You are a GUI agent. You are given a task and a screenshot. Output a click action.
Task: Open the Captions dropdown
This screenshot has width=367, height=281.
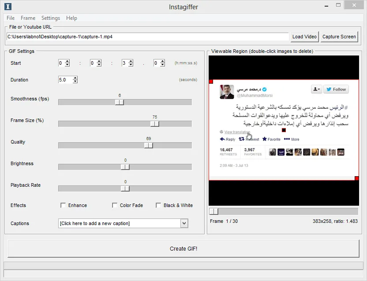(184, 223)
